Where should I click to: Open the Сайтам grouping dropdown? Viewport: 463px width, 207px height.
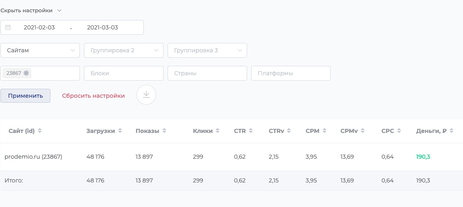pyautogui.click(x=40, y=50)
